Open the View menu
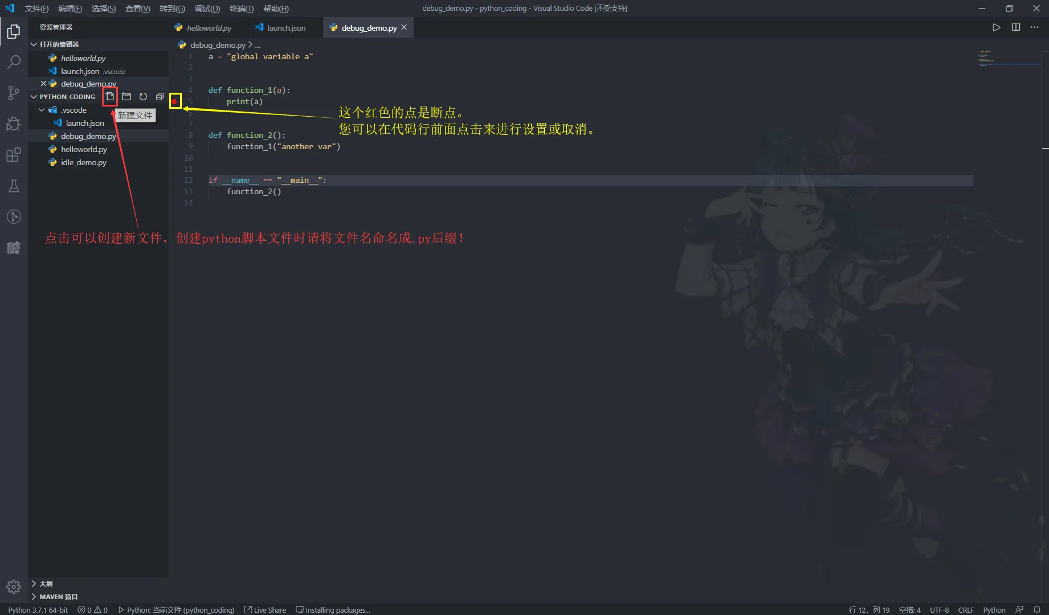1049x615 pixels. (138, 9)
